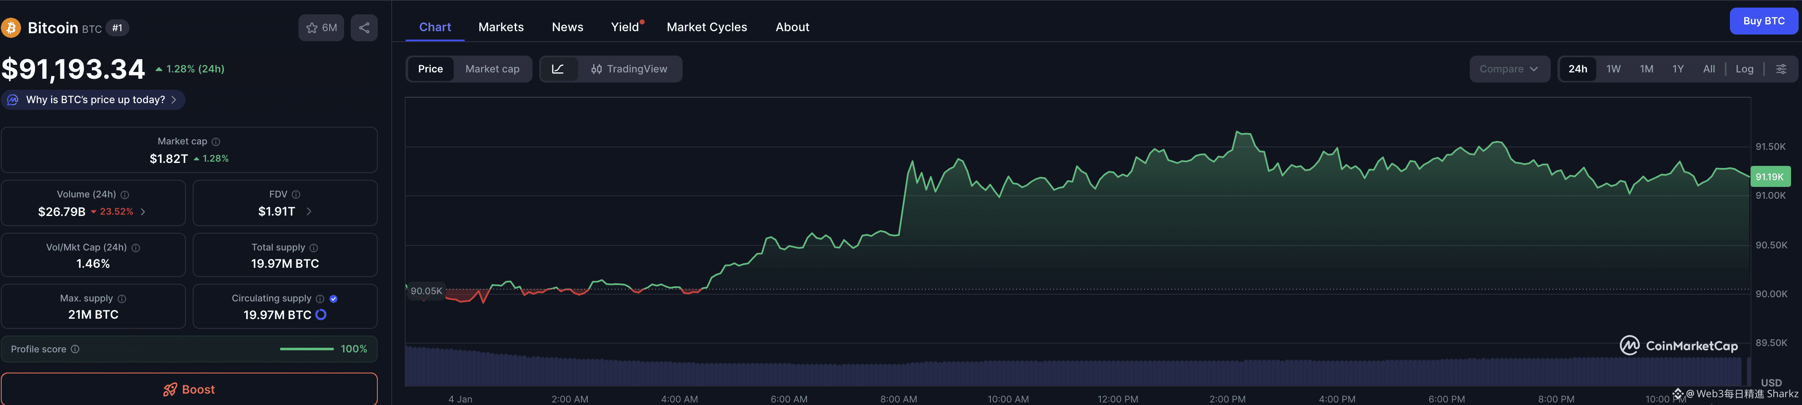The image size is (1802, 405).
Task: Switch chart to Market cap view
Action: (x=492, y=69)
